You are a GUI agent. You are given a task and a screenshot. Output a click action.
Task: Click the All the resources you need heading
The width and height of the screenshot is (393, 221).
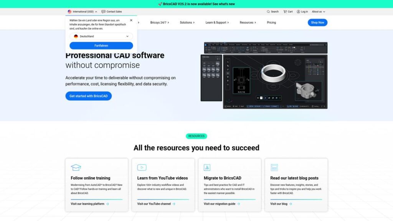196,148
